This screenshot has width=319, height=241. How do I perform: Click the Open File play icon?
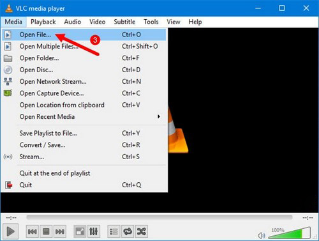[x=8, y=35]
